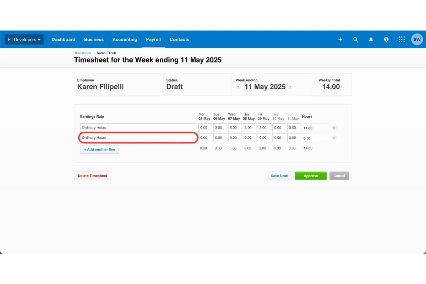This screenshot has height=284, width=426.
Task: Open the Dashboard menu
Action: click(64, 39)
